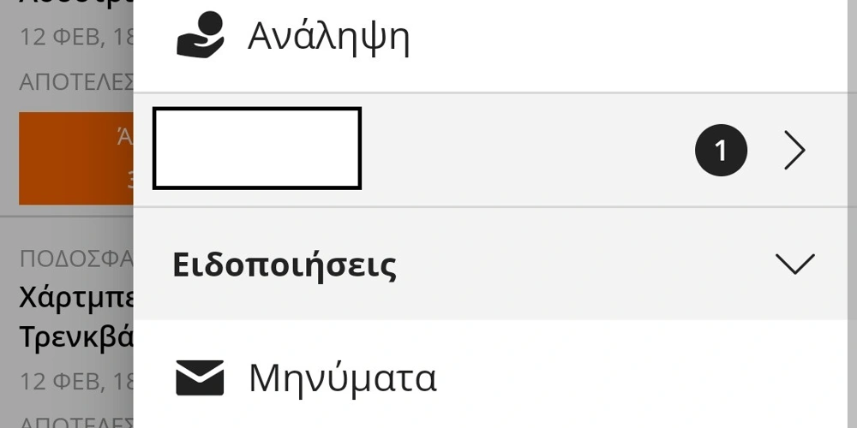Viewport: 857px width, 428px height.
Task: Click the cut-off match title at top left
Action: pyautogui.click(x=75, y=5)
